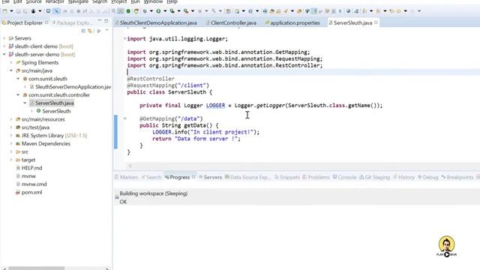Click the Debug bug toolbar icon
The height and width of the screenshot is (270, 480).
pos(145,11)
